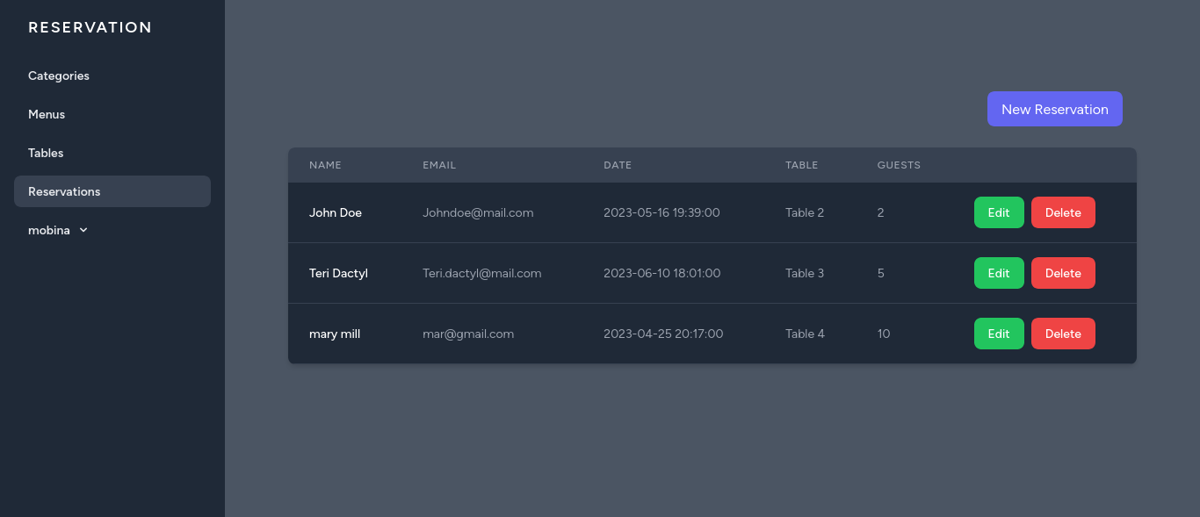
Task: Delete John Doe's reservation
Action: pos(1063,212)
